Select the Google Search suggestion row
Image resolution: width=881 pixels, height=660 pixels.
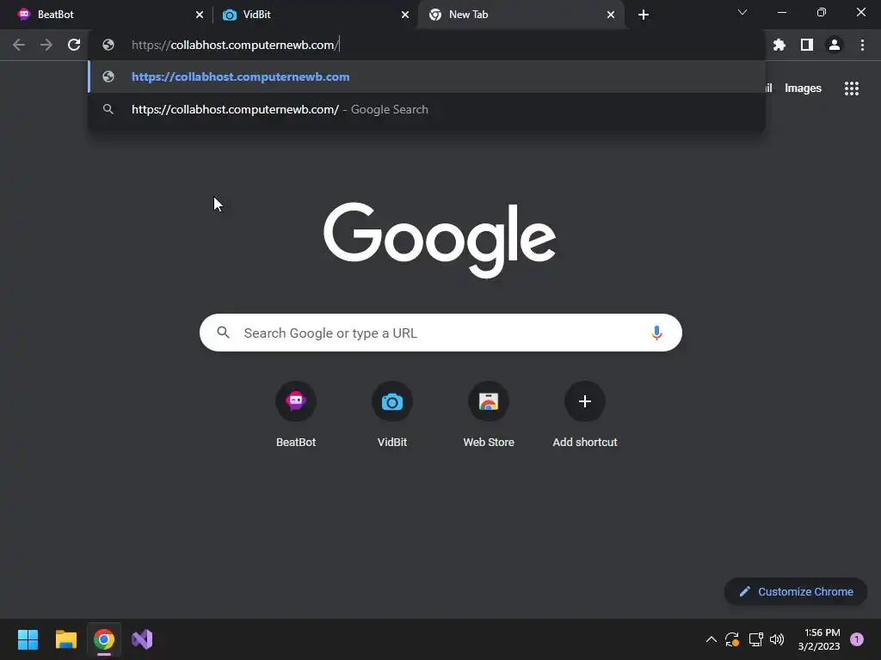(x=427, y=109)
